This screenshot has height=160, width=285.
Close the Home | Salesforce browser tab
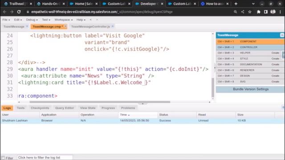point(97,4)
